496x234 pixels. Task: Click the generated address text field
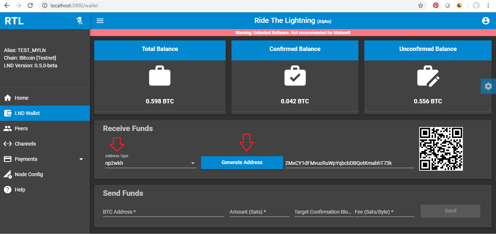tap(350, 163)
